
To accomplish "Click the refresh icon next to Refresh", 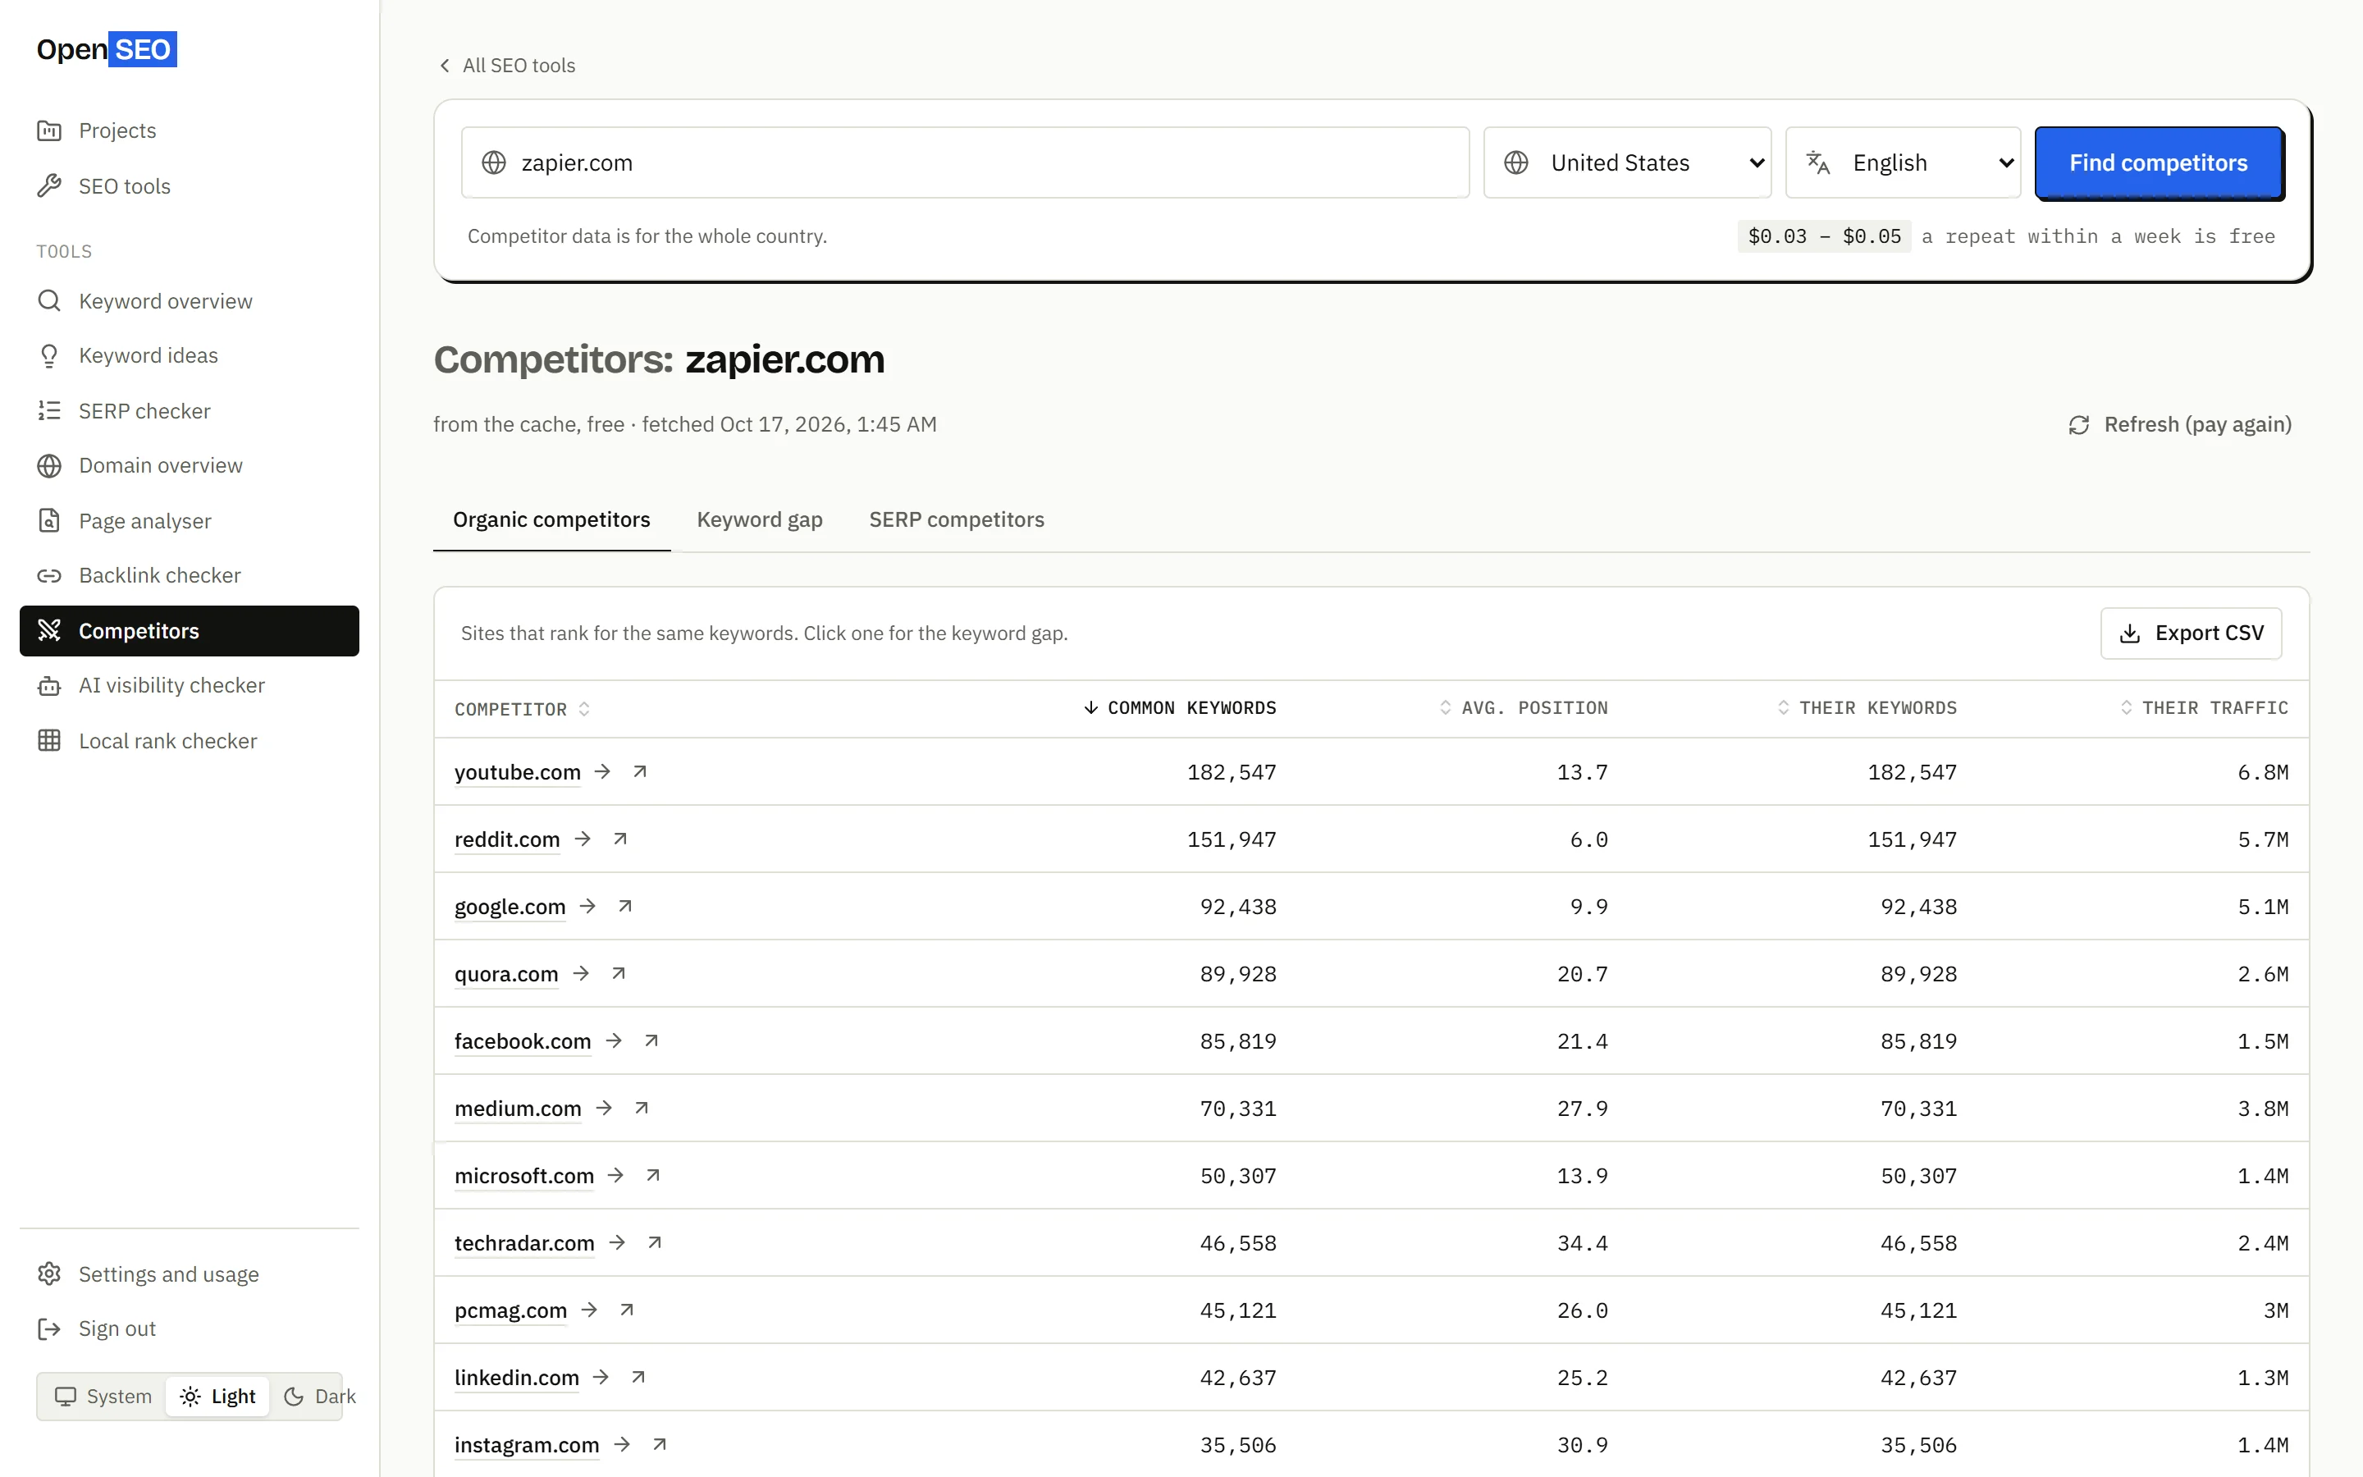I will (x=2079, y=425).
